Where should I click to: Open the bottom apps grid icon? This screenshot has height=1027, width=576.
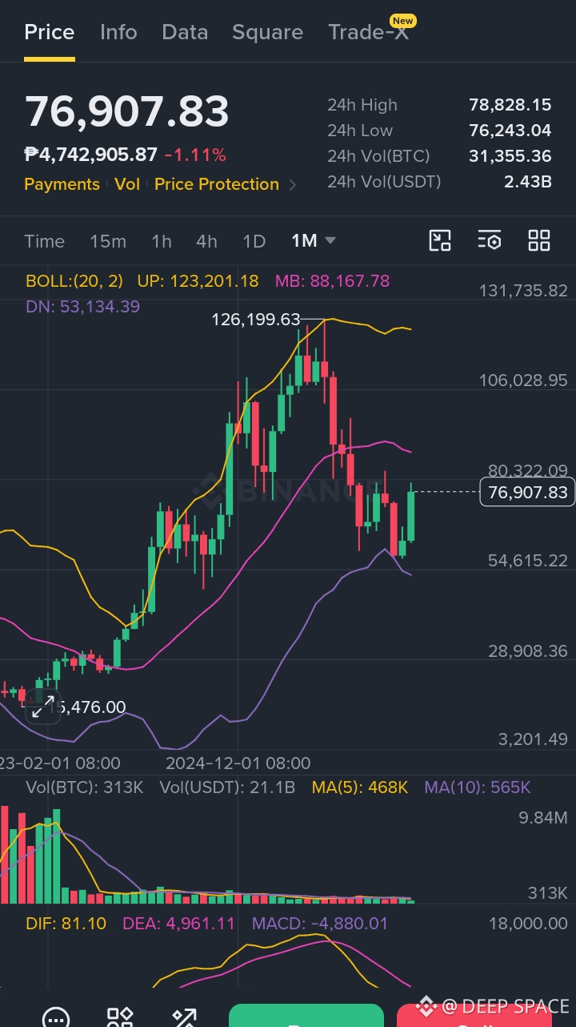[120, 1017]
